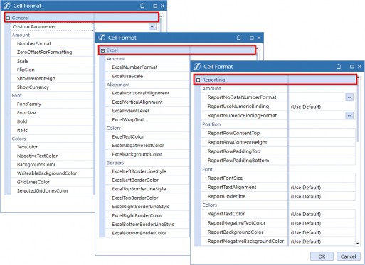Open ReportNoDataNumberFormat ellipsis button
Image resolution: width=365 pixels, height=265 pixels.
(x=349, y=97)
